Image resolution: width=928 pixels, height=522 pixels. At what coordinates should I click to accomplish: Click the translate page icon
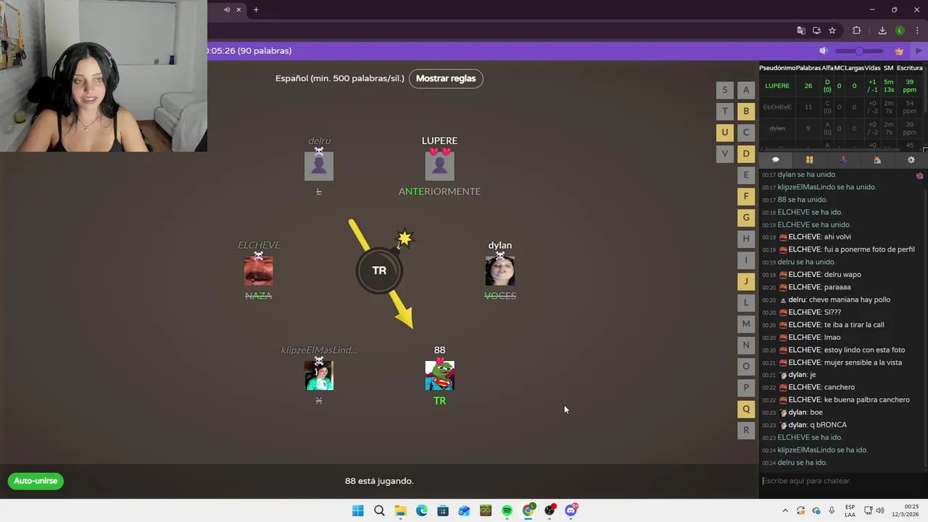click(801, 30)
